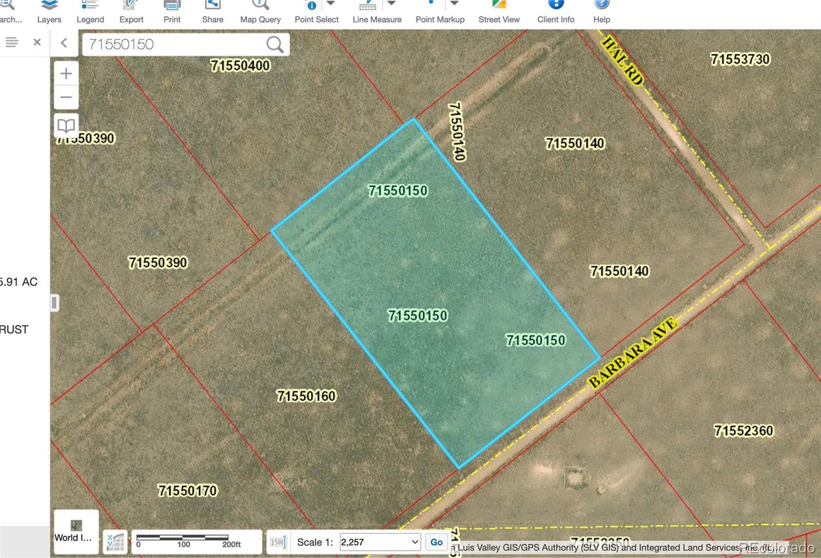Zoom in on the map
Screen dimensions: 821x558
pyautogui.click(x=66, y=74)
